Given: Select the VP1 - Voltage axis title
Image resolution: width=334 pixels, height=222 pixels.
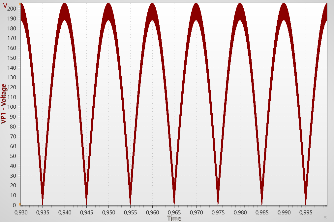Looking at the screenshot, I should [x=4, y=104].
